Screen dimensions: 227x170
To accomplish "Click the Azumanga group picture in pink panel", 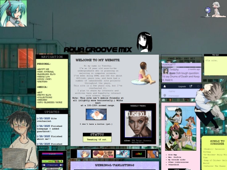I will (x=181, y=128).
